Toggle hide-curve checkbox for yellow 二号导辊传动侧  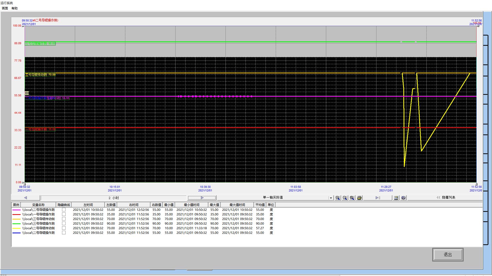coord(64,228)
